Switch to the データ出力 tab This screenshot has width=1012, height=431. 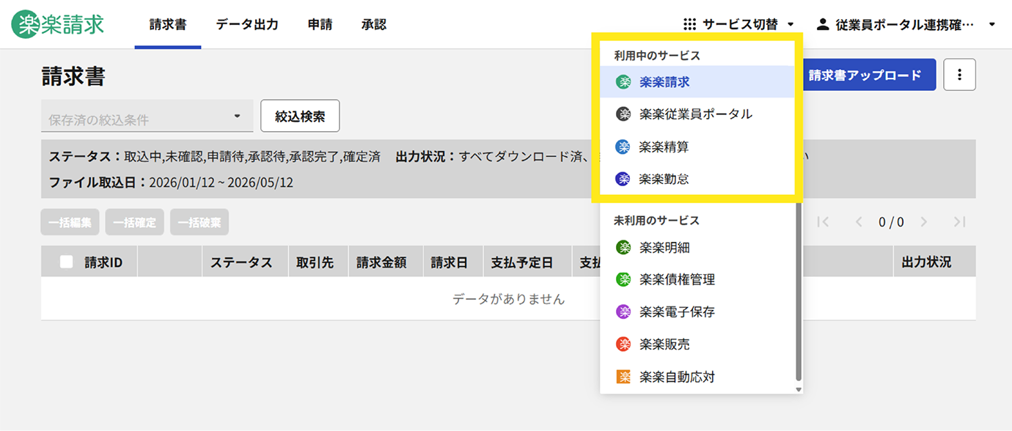click(x=247, y=24)
